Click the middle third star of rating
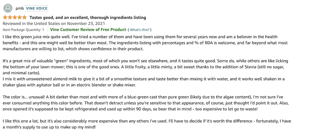Image resolution: width=314 pixels, height=133 pixels. pyautogui.click(x=15, y=17)
